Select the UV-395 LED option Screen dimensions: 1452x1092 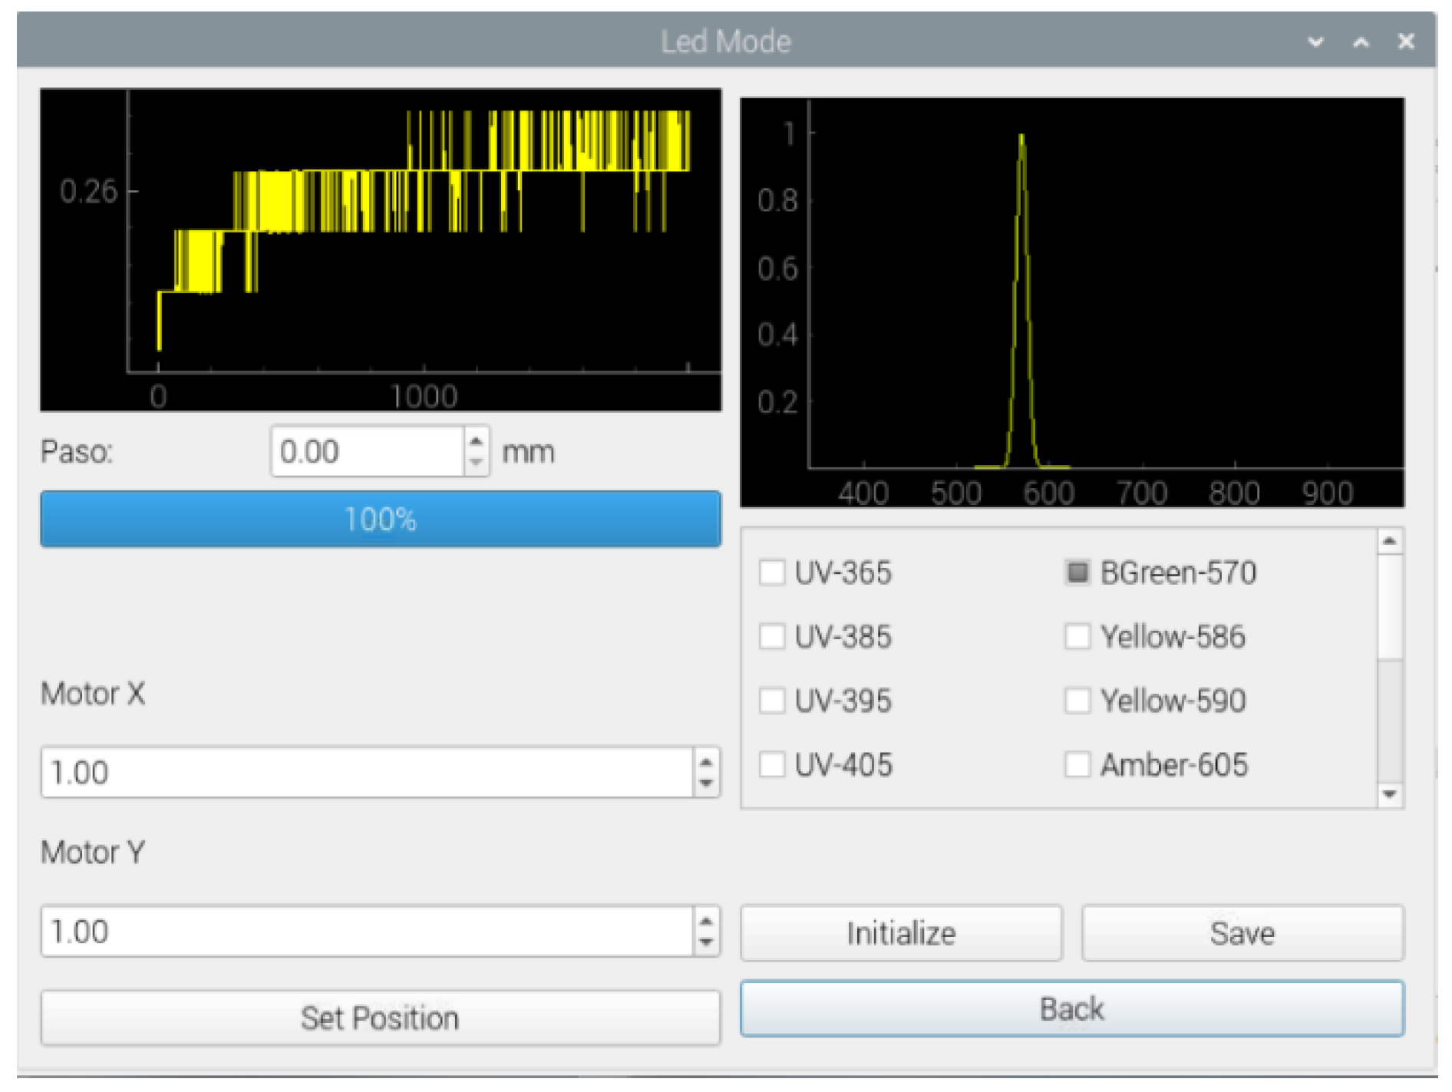pyautogui.click(x=771, y=701)
